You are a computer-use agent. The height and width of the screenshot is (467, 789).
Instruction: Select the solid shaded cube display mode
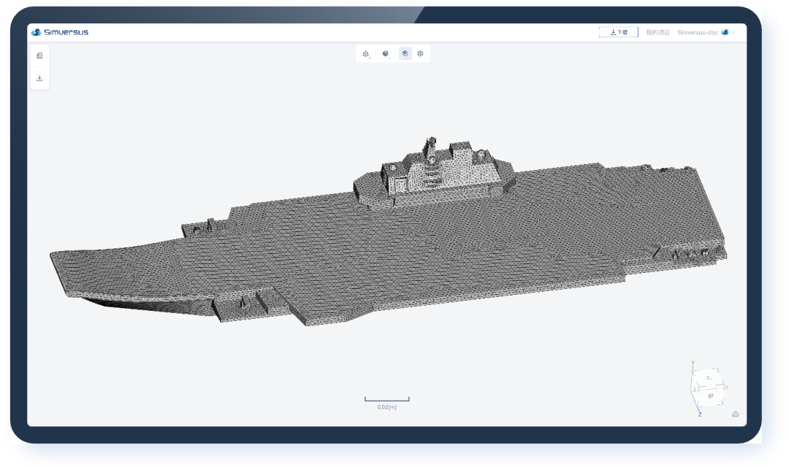386,54
